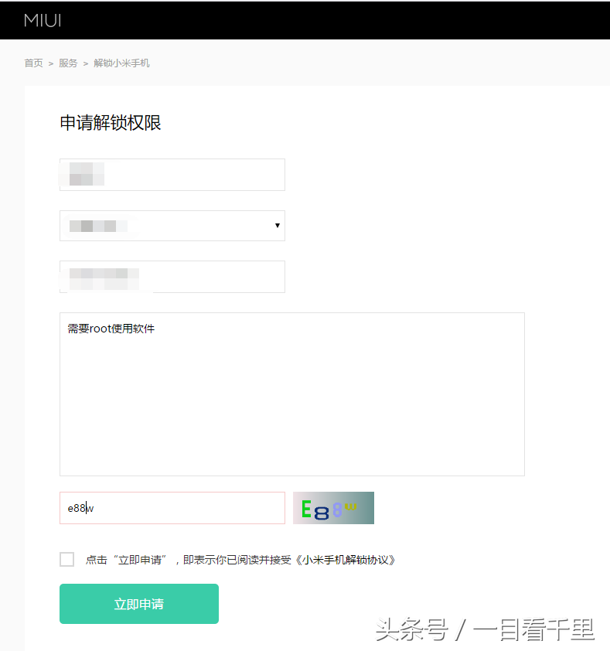This screenshot has height=651, width=610.
Task: Check the agreement checkbox for 立即申请
Action: [66, 560]
